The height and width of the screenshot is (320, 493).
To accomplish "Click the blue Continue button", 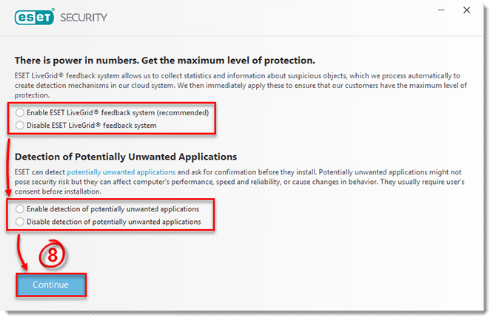I will (51, 285).
